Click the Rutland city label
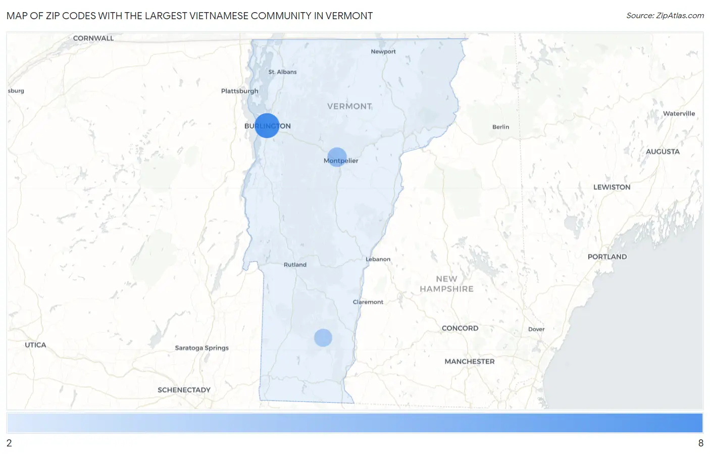The width and height of the screenshot is (710, 454). 295,265
